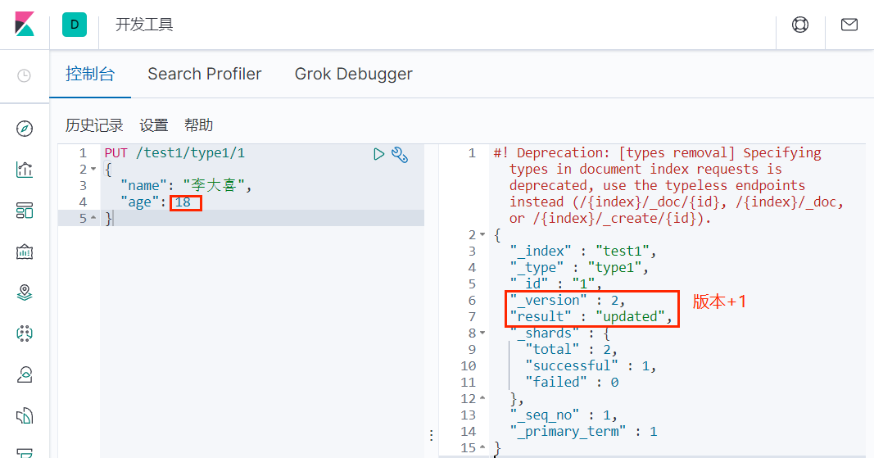Open Maps pin icon in sidebar
Image resolution: width=874 pixels, height=458 pixels.
click(25, 292)
